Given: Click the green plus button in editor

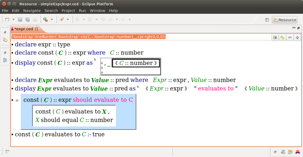Looking at the screenshot, I should click(x=297, y=37).
